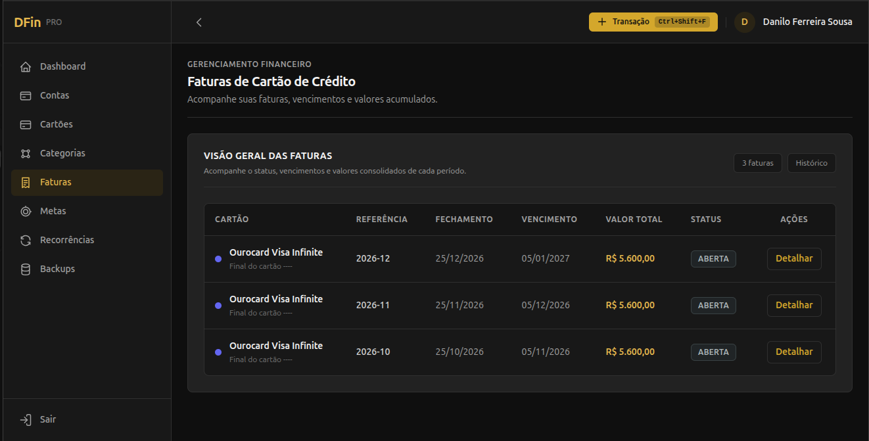Click the Sair label in sidebar

pos(48,419)
